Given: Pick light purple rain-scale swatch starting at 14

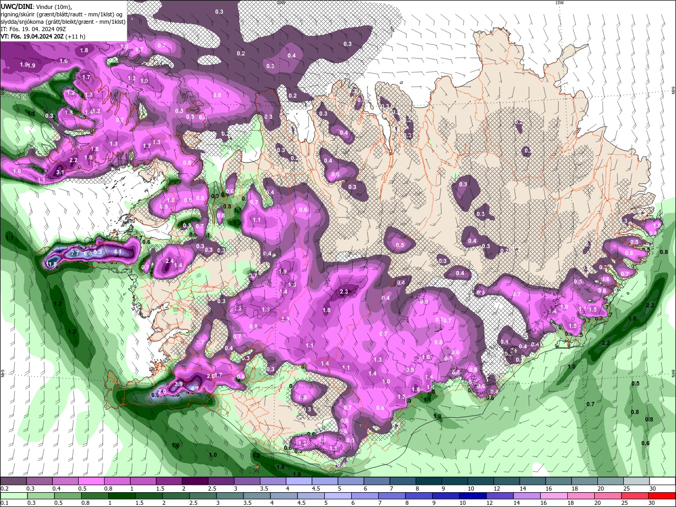Looking at the screenshot, I should click(x=527, y=496).
